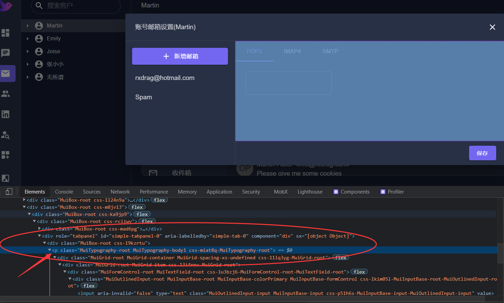
Task: Expand the 张小小 contact entry
Action: [27, 64]
